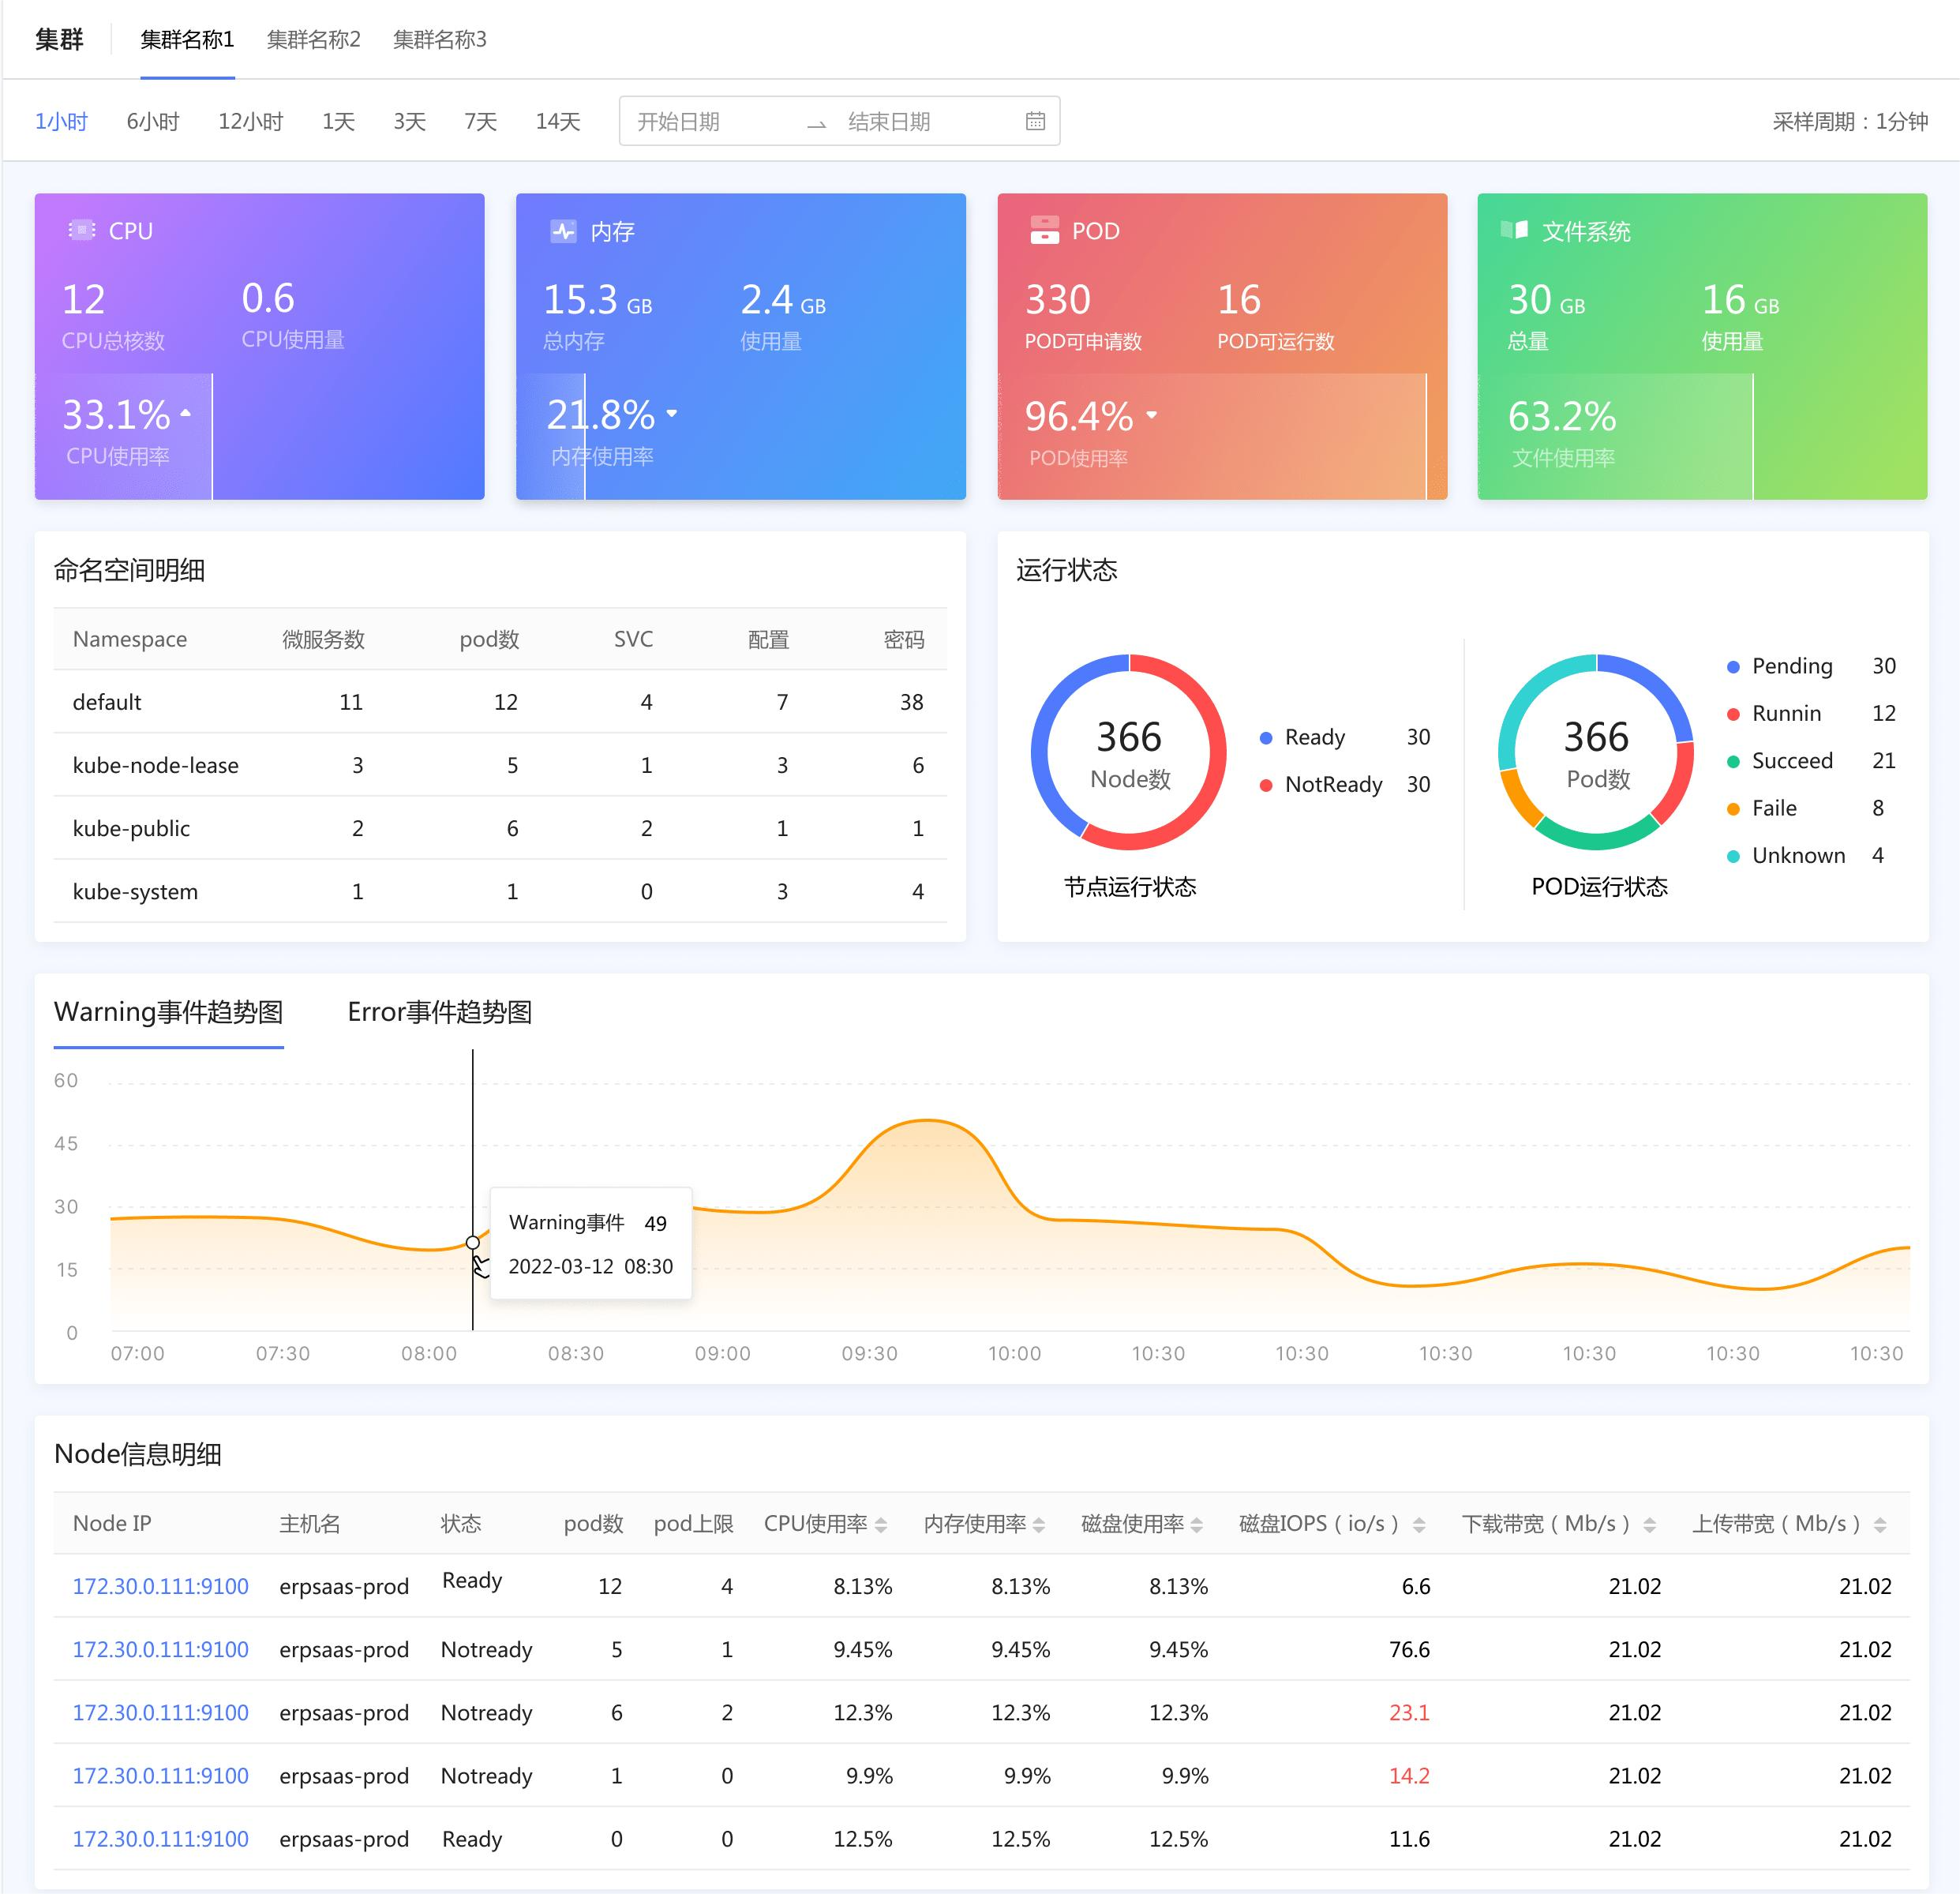Toggle the Succeed legend item
Screen dimensions: 1960x1894
[1811, 761]
